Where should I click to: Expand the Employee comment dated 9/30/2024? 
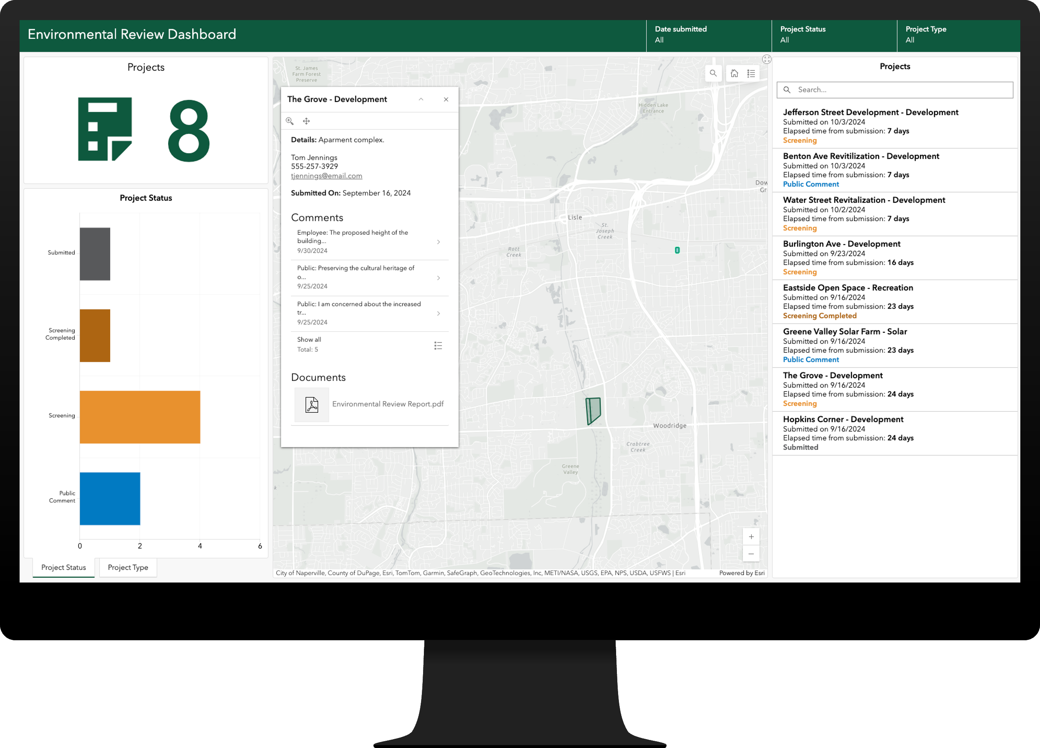tap(438, 242)
